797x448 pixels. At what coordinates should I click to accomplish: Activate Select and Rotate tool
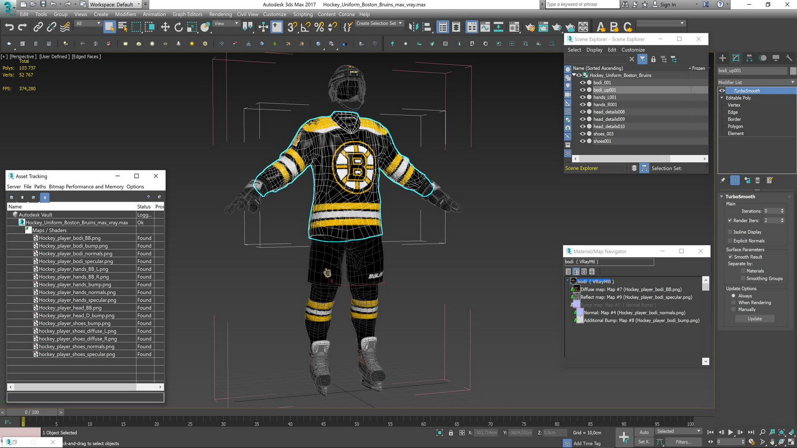coord(178,27)
